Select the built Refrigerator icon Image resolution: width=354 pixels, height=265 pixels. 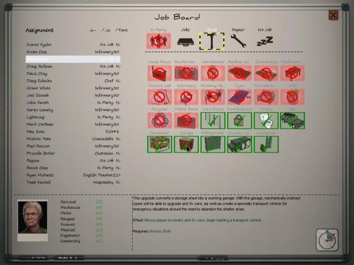[213, 145]
